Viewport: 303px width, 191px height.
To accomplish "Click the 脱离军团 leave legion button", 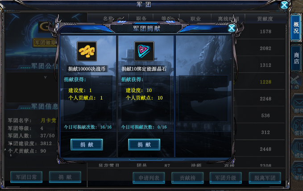I will tap(265, 178).
